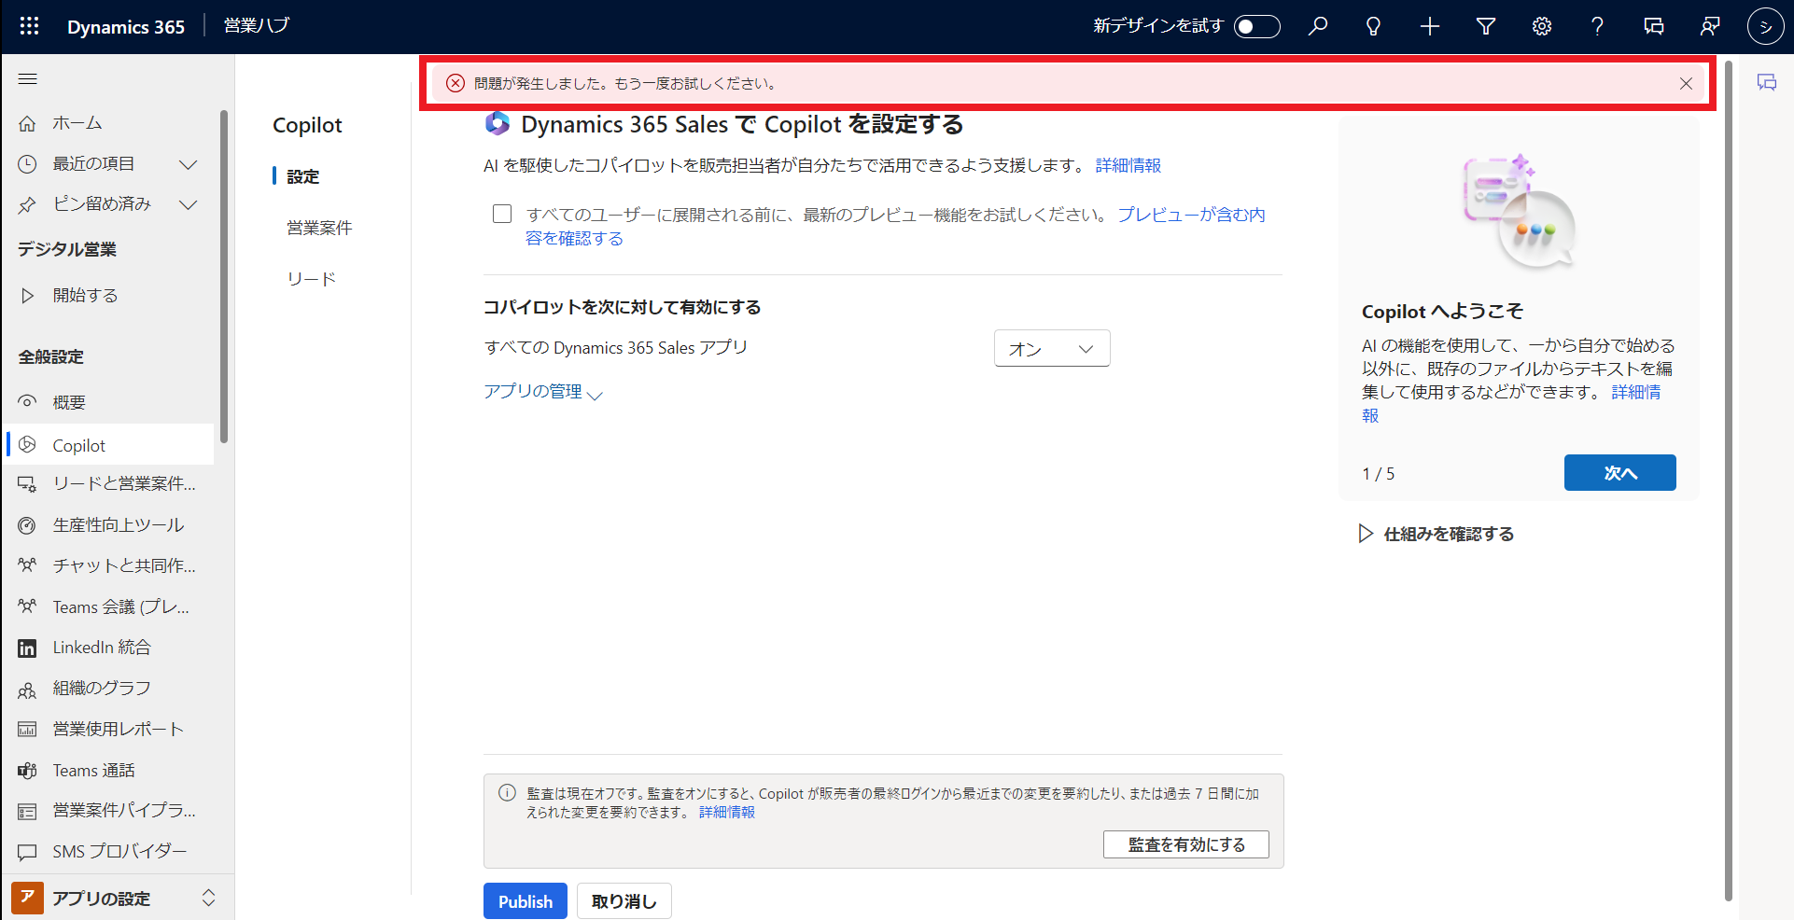Viewport: 1794px width, 920px height.
Task: Open the app launcher waffle icon
Action: (29, 26)
